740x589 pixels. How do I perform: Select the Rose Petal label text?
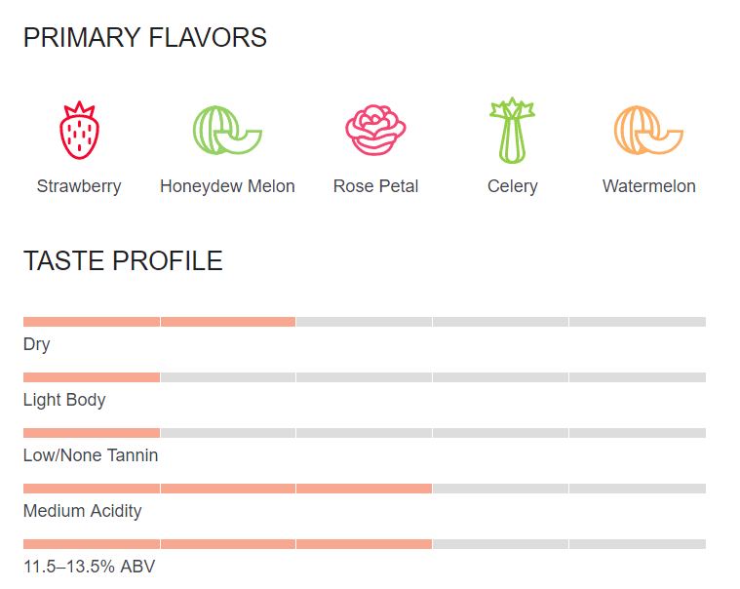point(375,186)
